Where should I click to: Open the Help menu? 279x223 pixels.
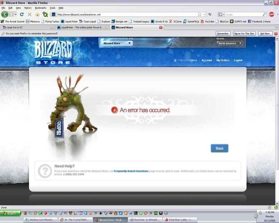(61, 8)
